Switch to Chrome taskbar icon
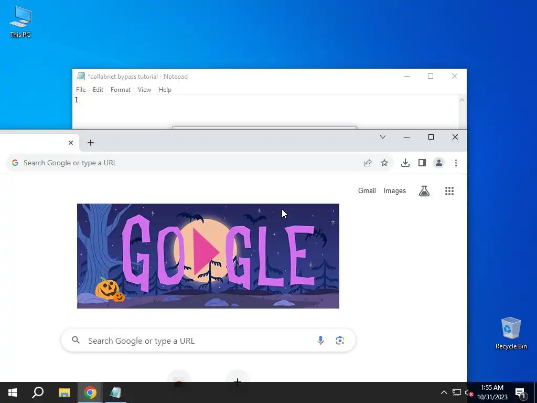 click(90, 393)
